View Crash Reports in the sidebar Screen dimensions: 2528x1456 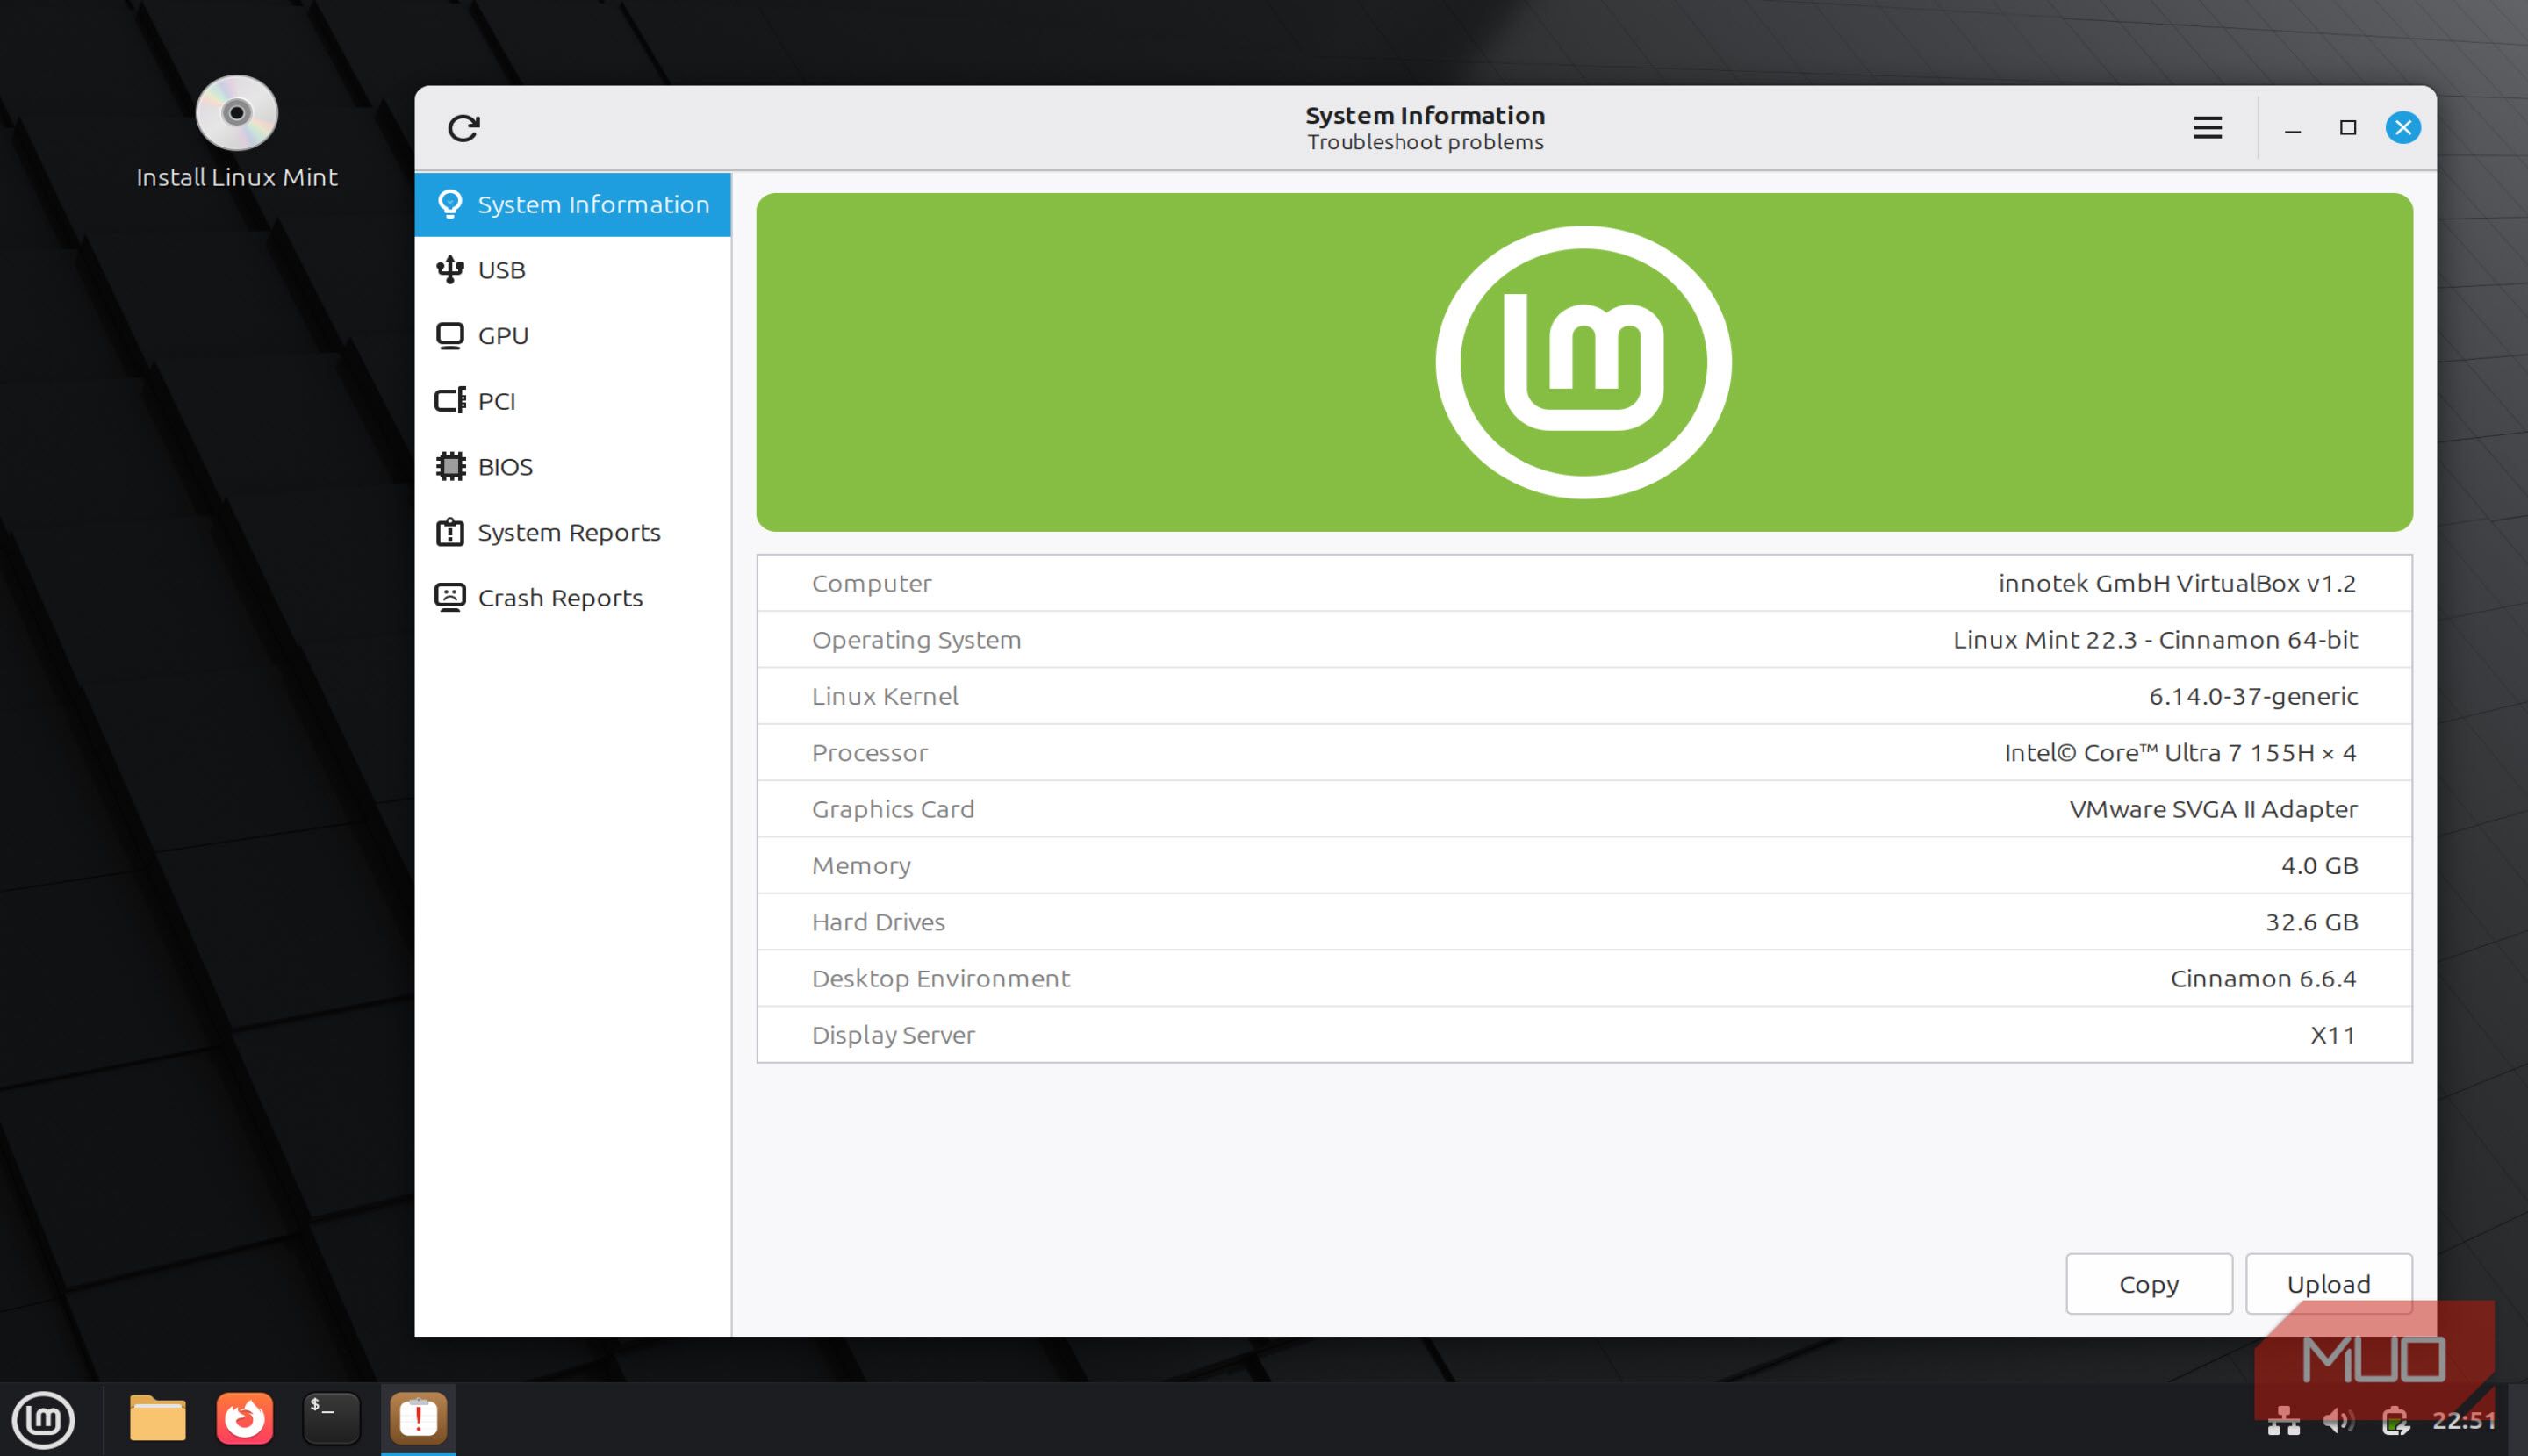[x=573, y=597]
